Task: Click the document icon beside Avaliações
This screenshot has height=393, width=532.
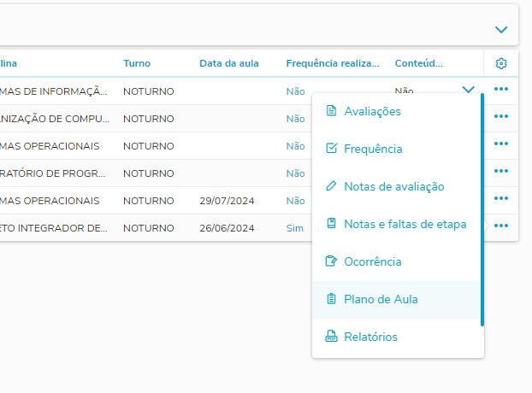Action: pyautogui.click(x=331, y=111)
